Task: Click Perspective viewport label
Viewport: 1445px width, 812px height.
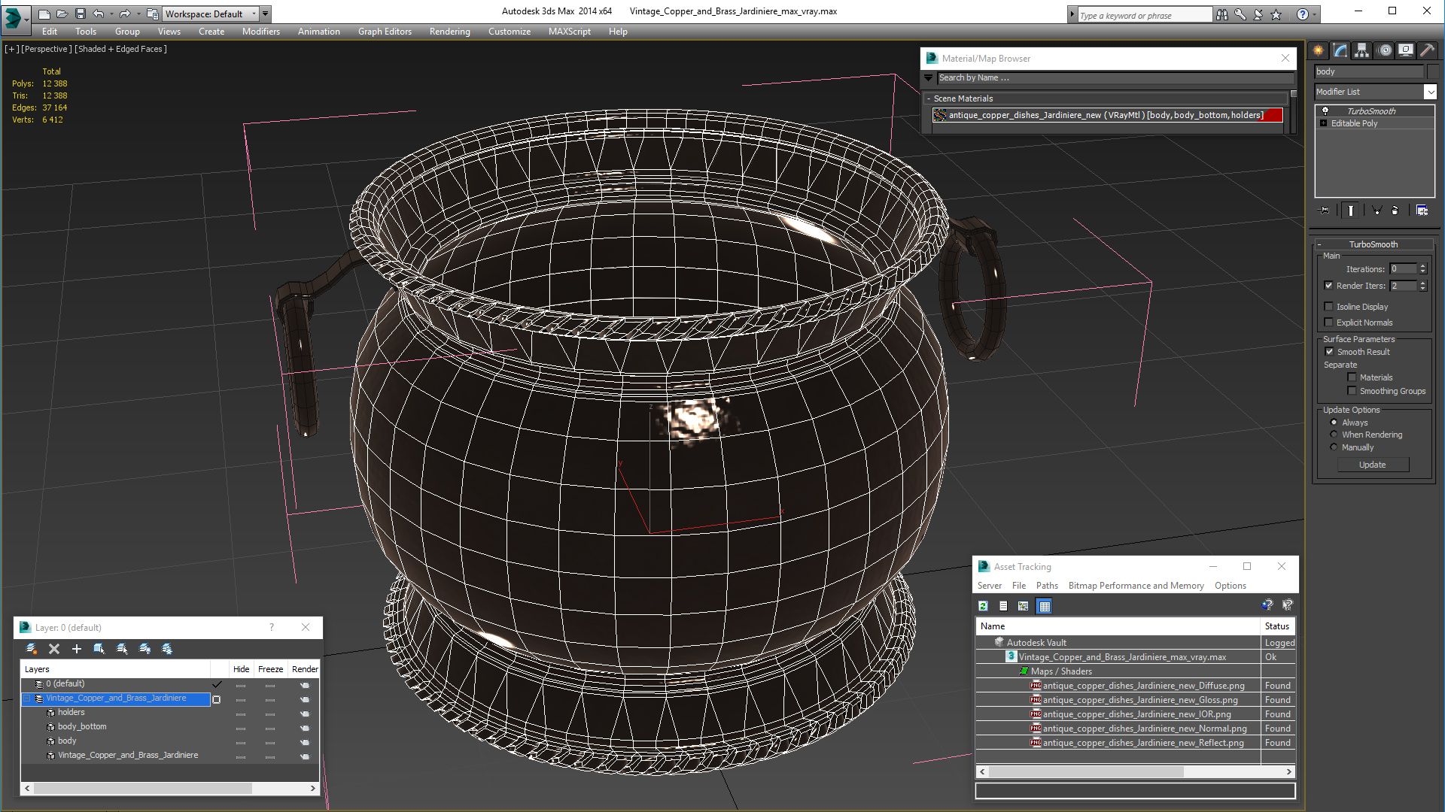Action: coord(47,49)
